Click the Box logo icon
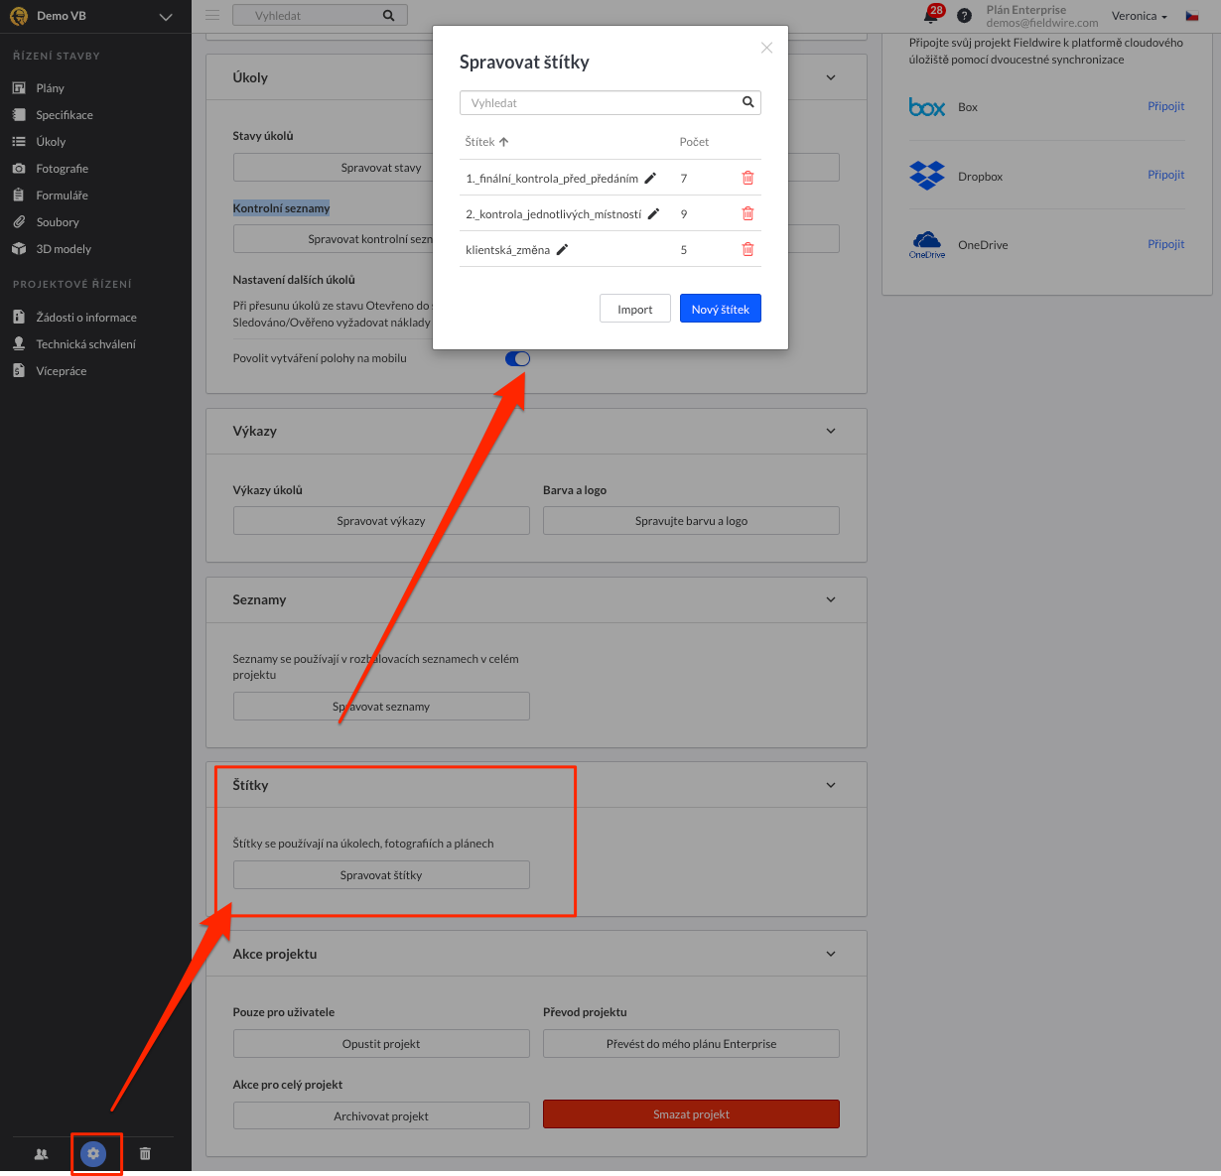Image resolution: width=1221 pixels, height=1176 pixels. (x=927, y=107)
